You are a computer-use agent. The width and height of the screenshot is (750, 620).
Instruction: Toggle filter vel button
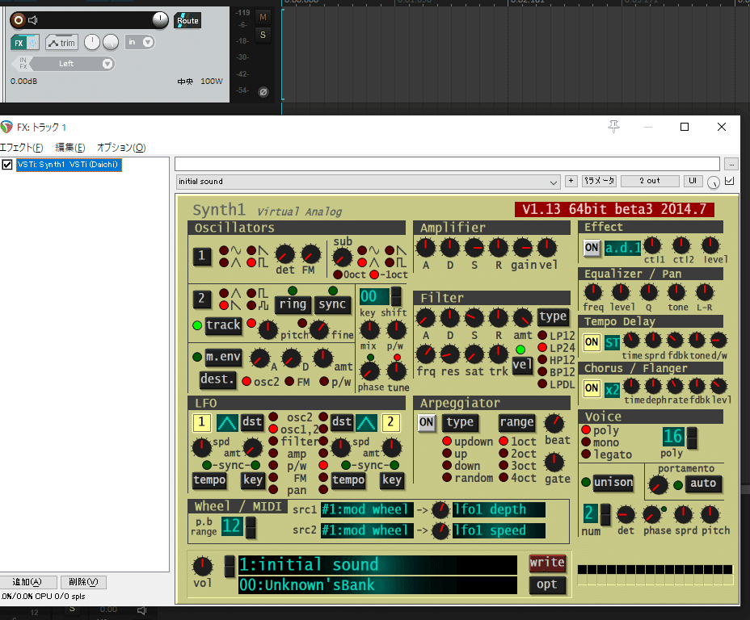click(x=522, y=366)
